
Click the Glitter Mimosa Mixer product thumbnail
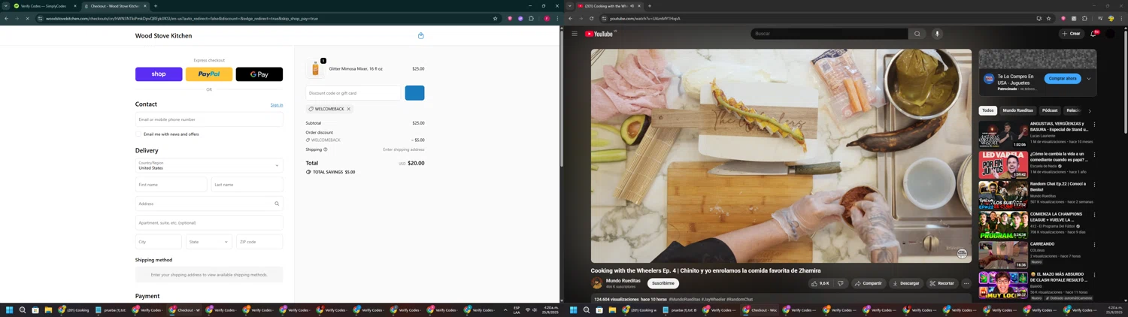pyautogui.click(x=316, y=69)
